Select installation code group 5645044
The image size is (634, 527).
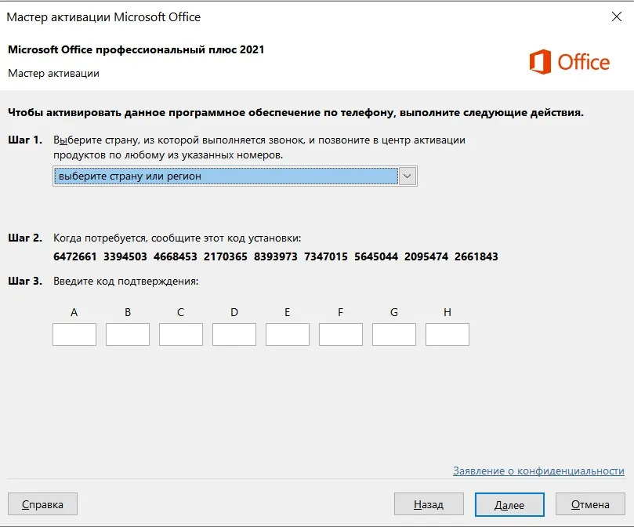click(376, 256)
